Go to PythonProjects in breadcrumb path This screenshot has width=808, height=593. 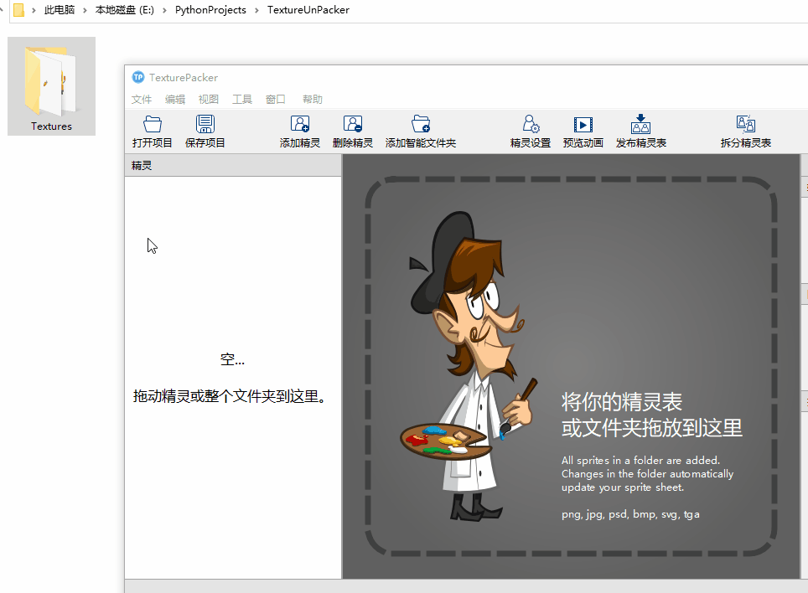coord(210,10)
